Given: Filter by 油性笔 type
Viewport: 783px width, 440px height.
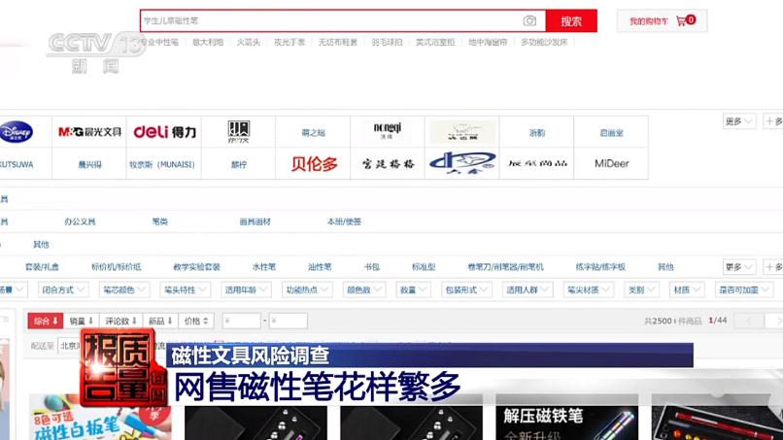Looking at the screenshot, I should pos(320,267).
